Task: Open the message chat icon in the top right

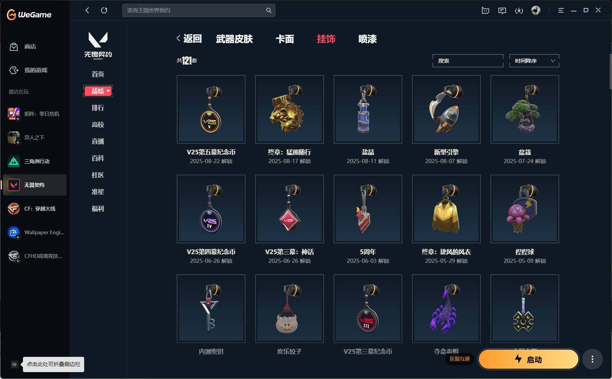Action: point(502,10)
